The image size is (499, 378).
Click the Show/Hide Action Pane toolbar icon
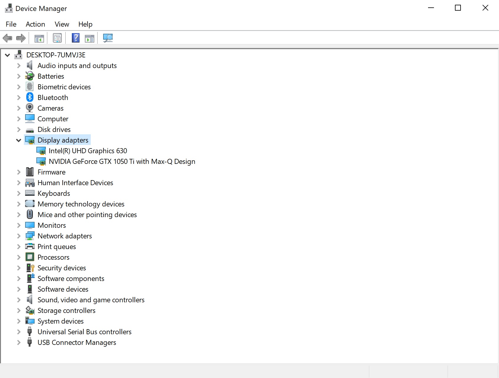pos(89,38)
